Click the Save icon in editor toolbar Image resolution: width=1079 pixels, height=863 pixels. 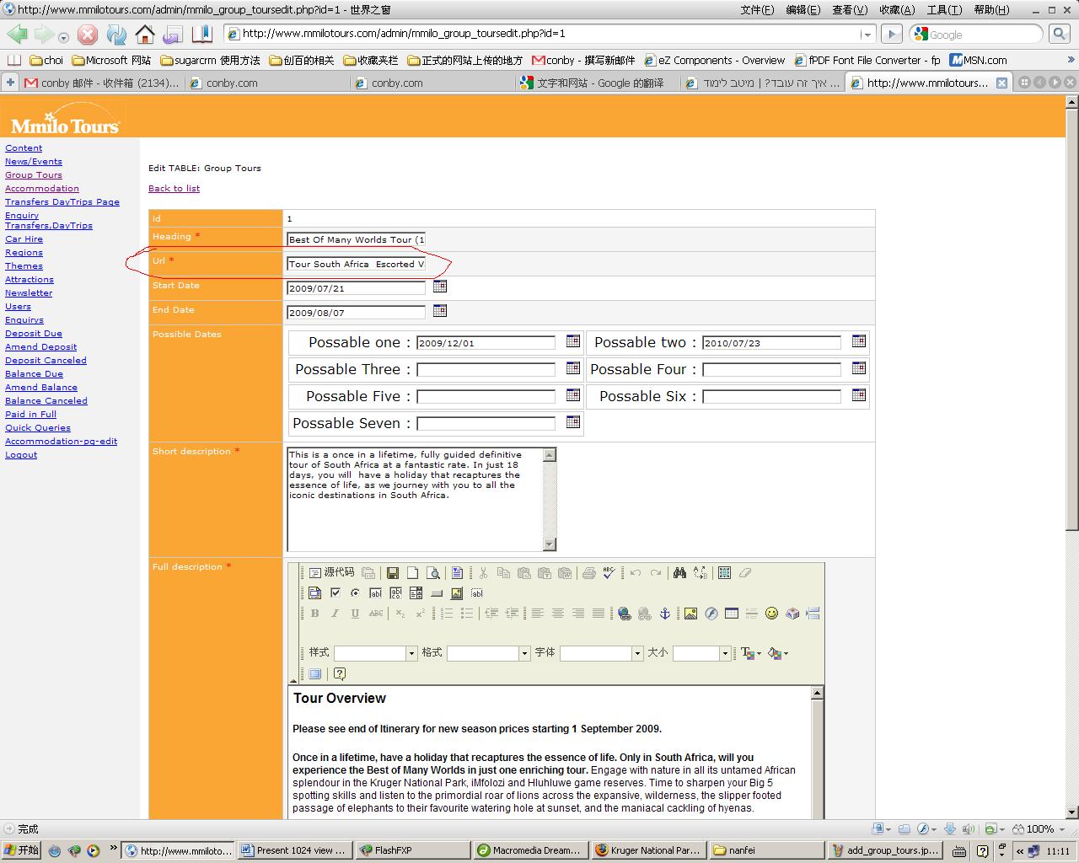click(392, 573)
